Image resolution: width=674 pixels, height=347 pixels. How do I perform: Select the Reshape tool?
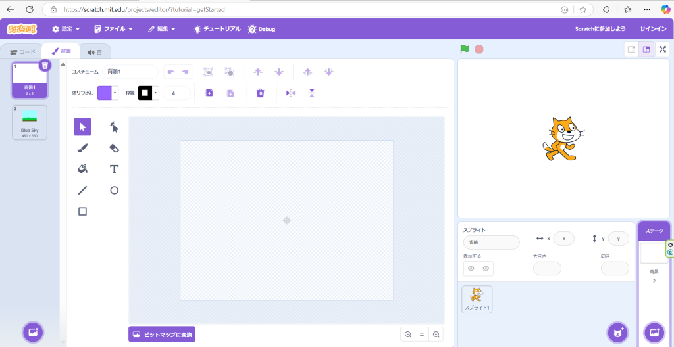coord(114,127)
